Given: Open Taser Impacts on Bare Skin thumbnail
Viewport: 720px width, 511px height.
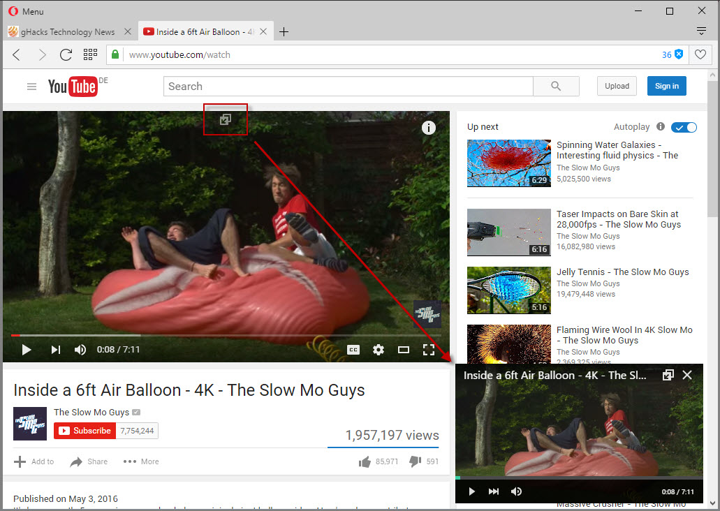Looking at the screenshot, I should pyautogui.click(x=509, y=232).
